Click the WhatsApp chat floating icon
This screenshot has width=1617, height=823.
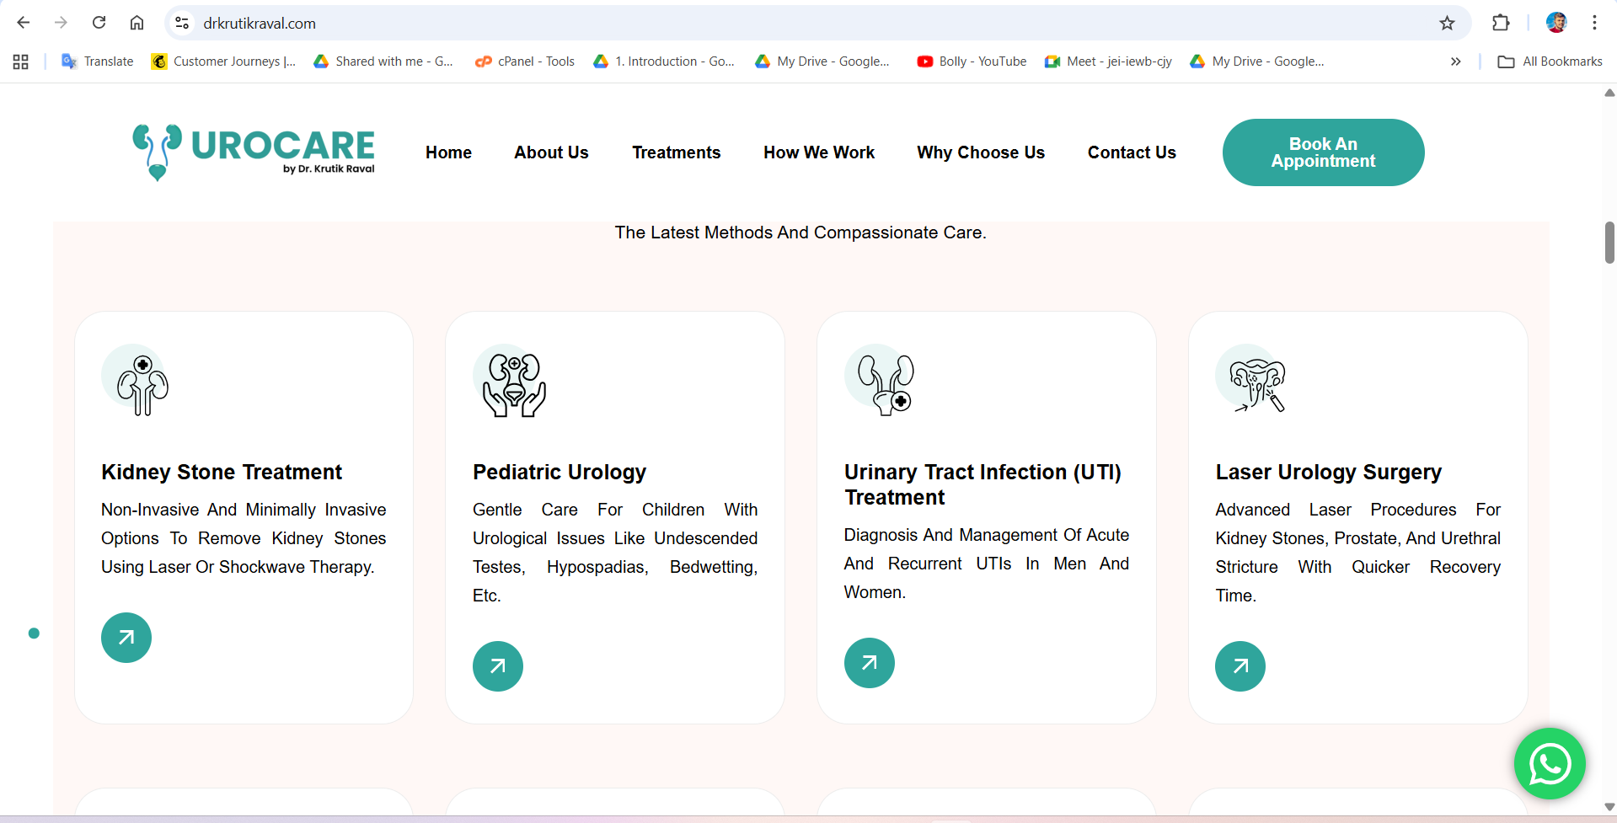1549,763
